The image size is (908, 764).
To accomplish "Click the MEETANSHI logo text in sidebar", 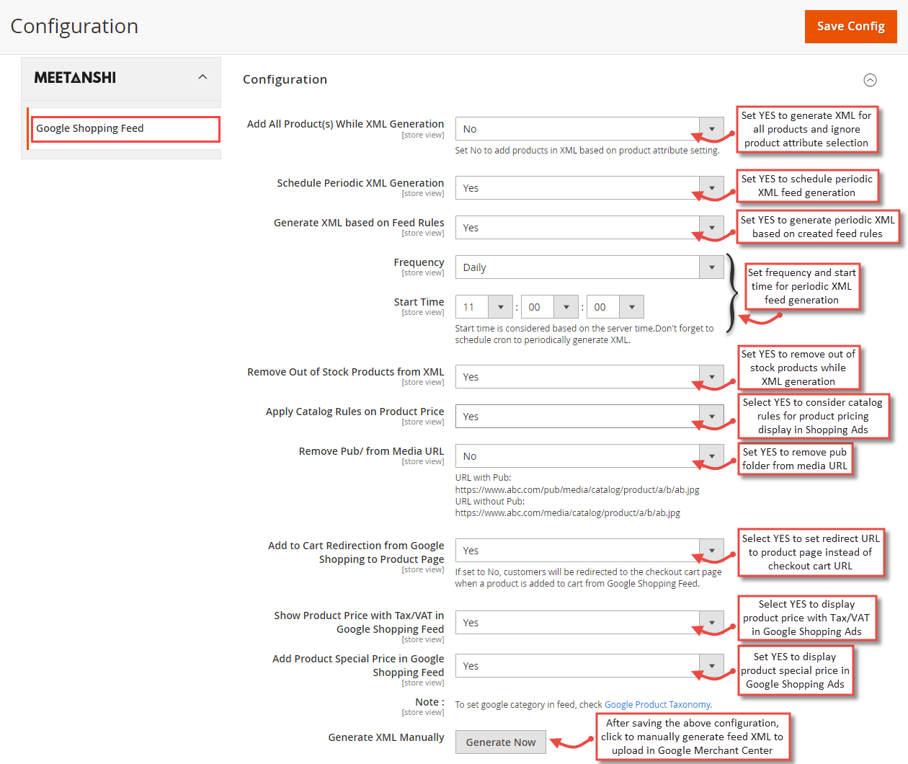I will click(x=75, y=78).
